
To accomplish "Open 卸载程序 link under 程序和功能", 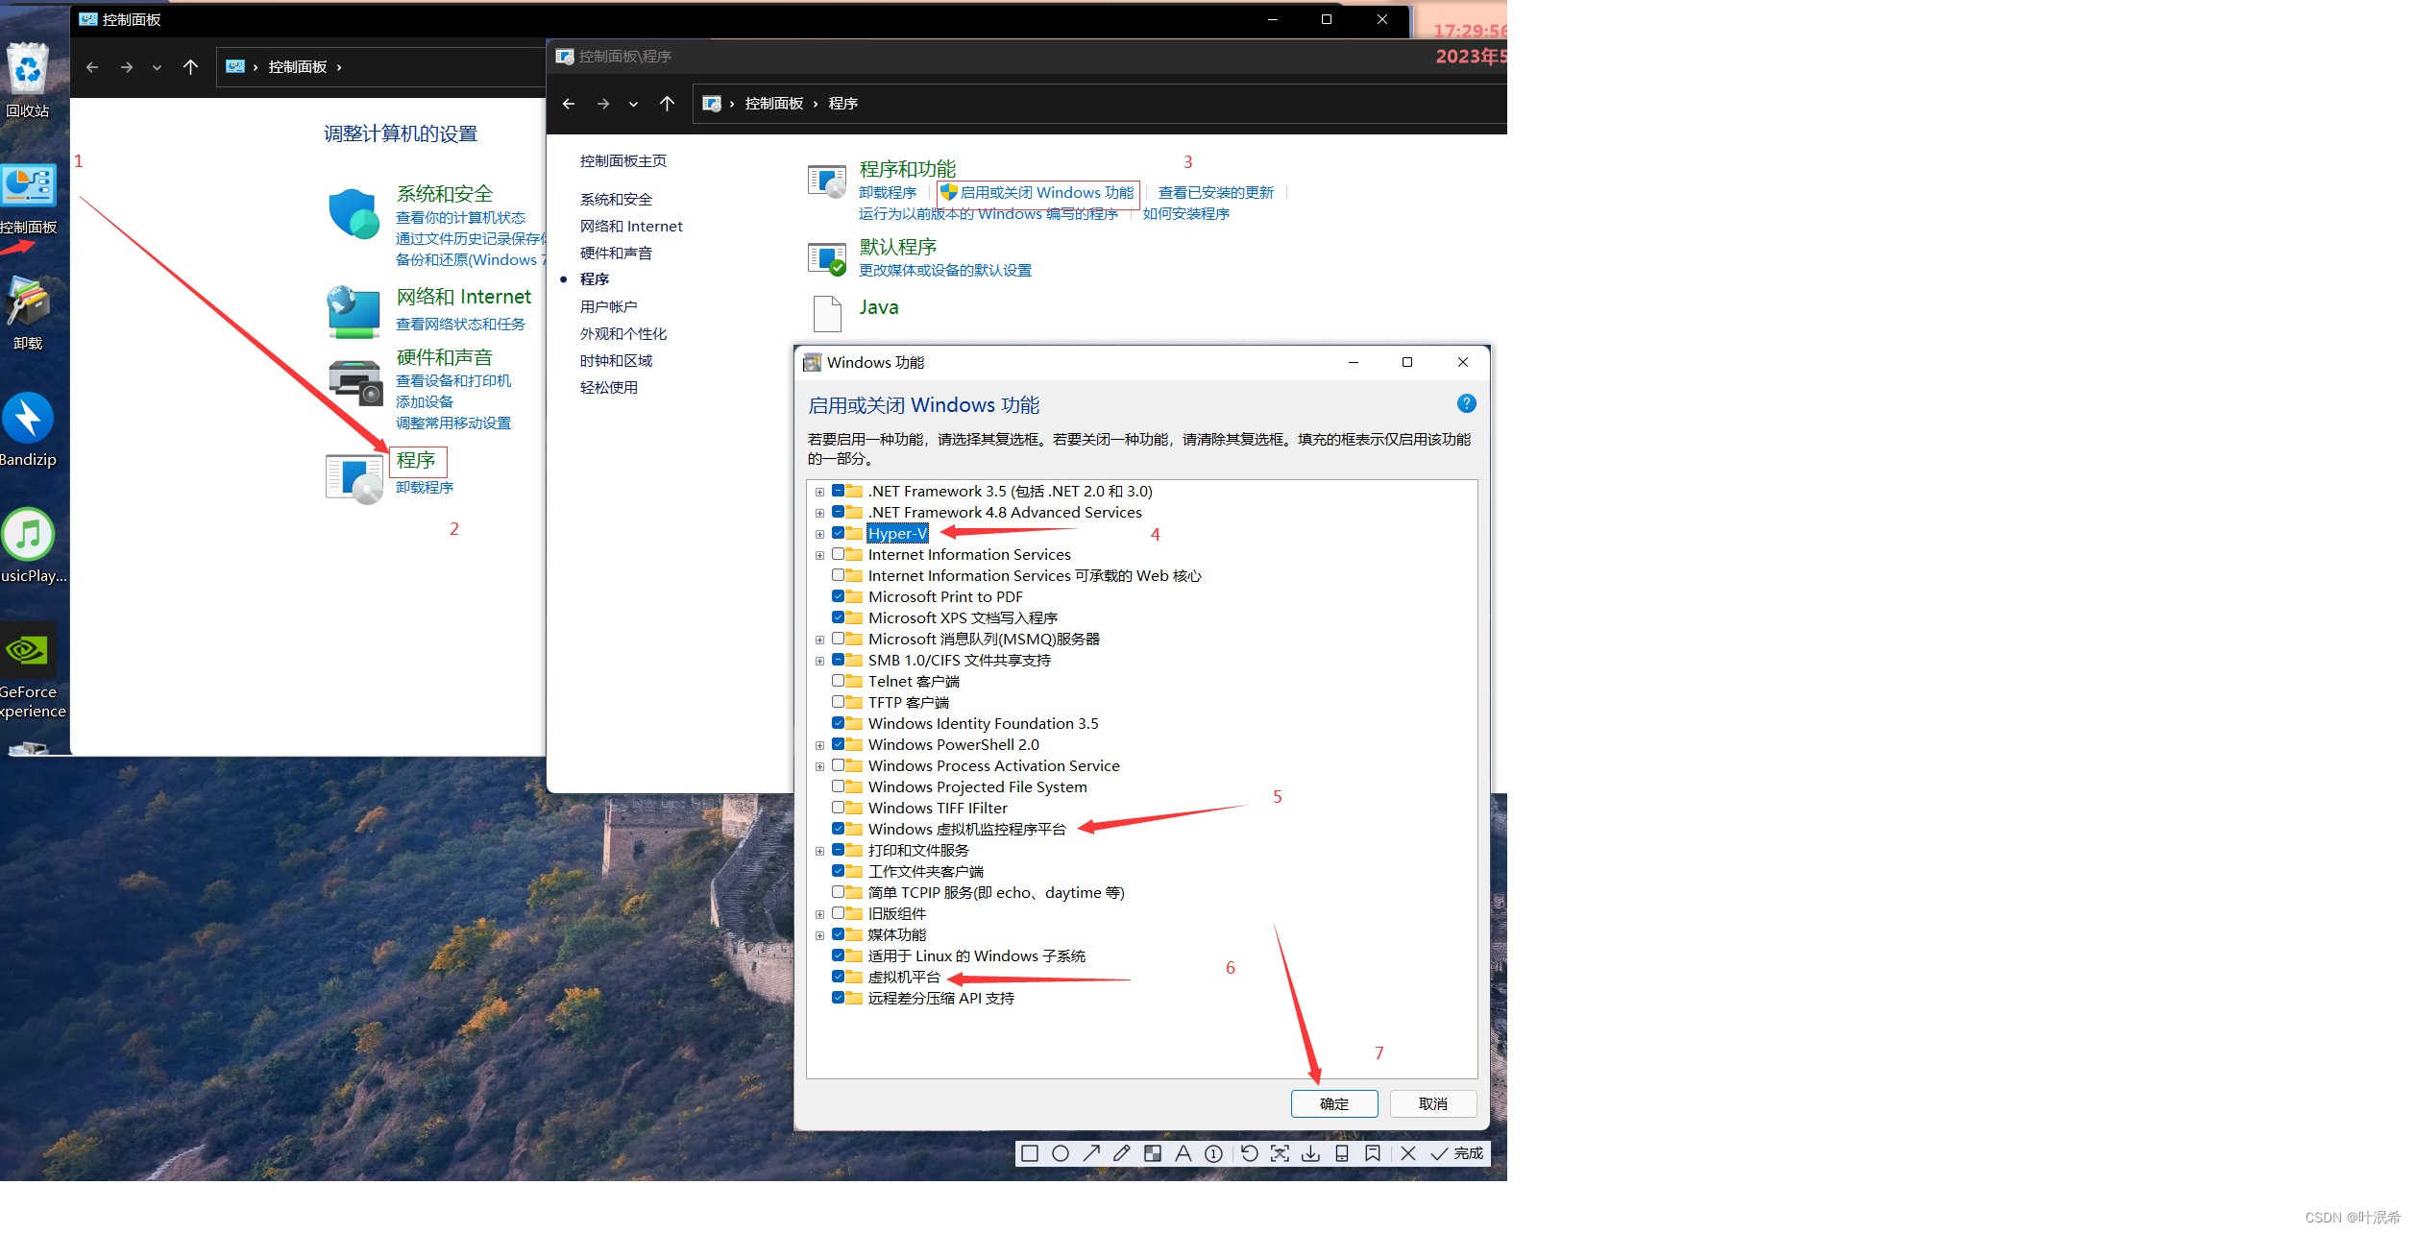I will pyautogui.click(x=888, y=193).
